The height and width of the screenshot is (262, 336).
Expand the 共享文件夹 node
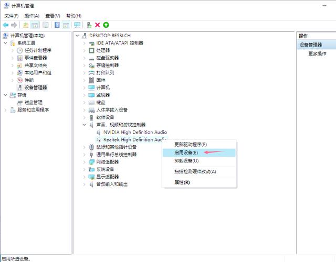pyautogui.click(x=13, y=65)
